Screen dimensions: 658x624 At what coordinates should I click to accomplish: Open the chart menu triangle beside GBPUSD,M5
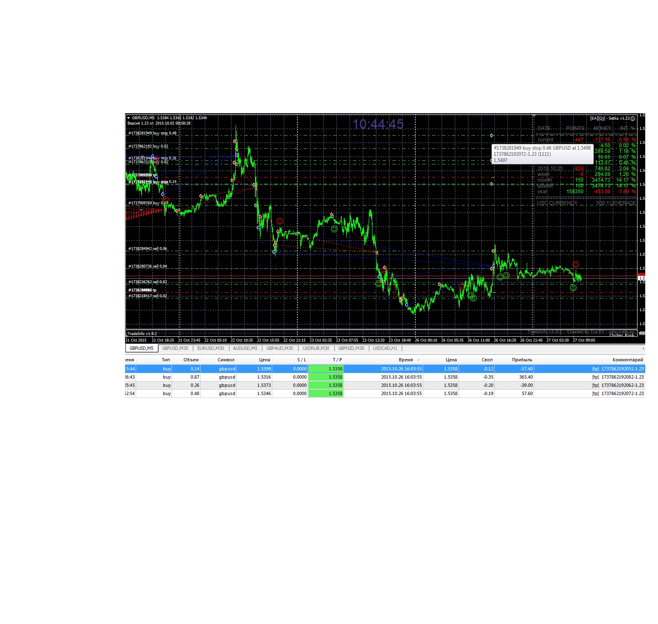point(128,118)
